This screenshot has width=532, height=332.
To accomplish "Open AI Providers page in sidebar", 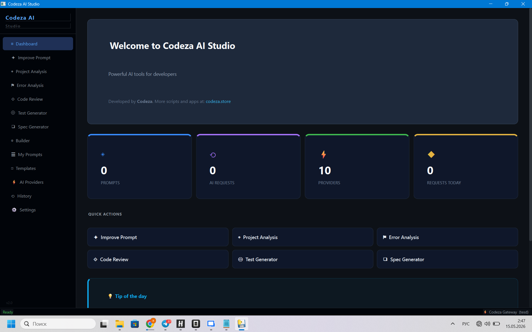I will 38,182.
